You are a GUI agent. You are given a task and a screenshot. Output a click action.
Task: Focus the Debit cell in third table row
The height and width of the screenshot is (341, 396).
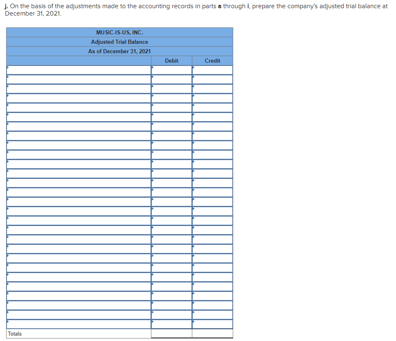(x=172, y=89)
